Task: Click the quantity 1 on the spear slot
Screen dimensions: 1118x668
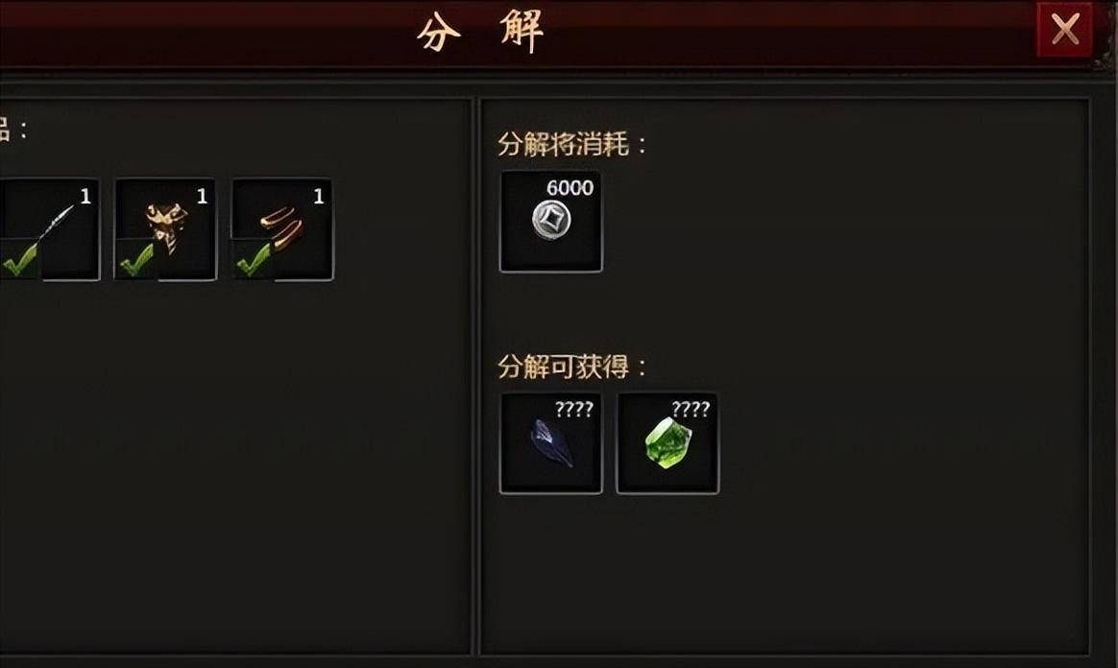Action: pos(85,196)
